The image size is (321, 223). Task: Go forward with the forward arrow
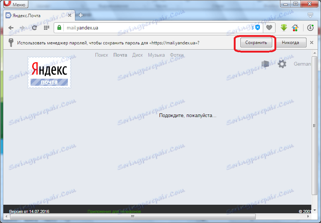click(22, 28)
